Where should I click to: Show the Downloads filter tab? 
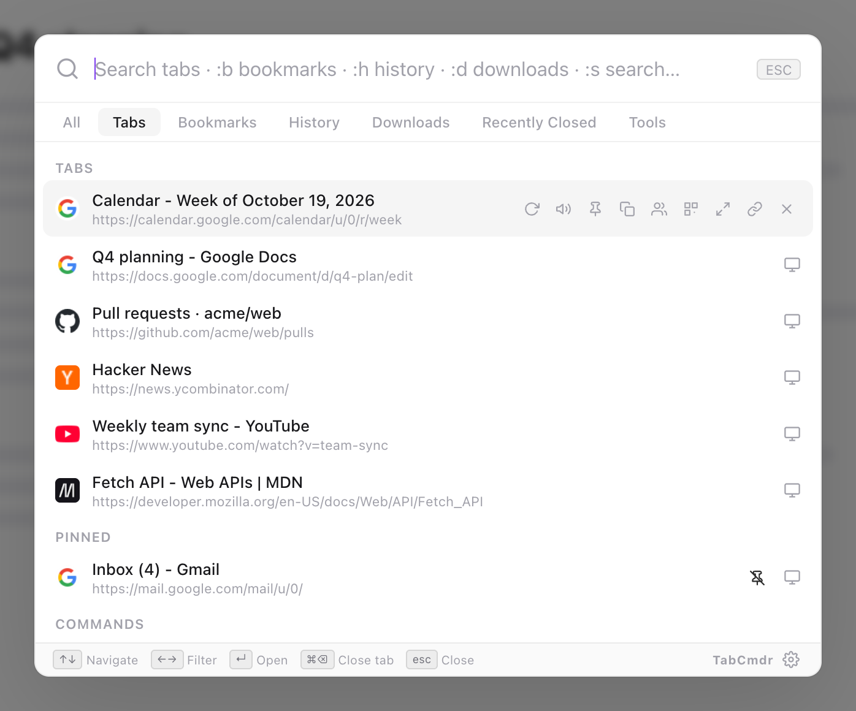[411, 123]
